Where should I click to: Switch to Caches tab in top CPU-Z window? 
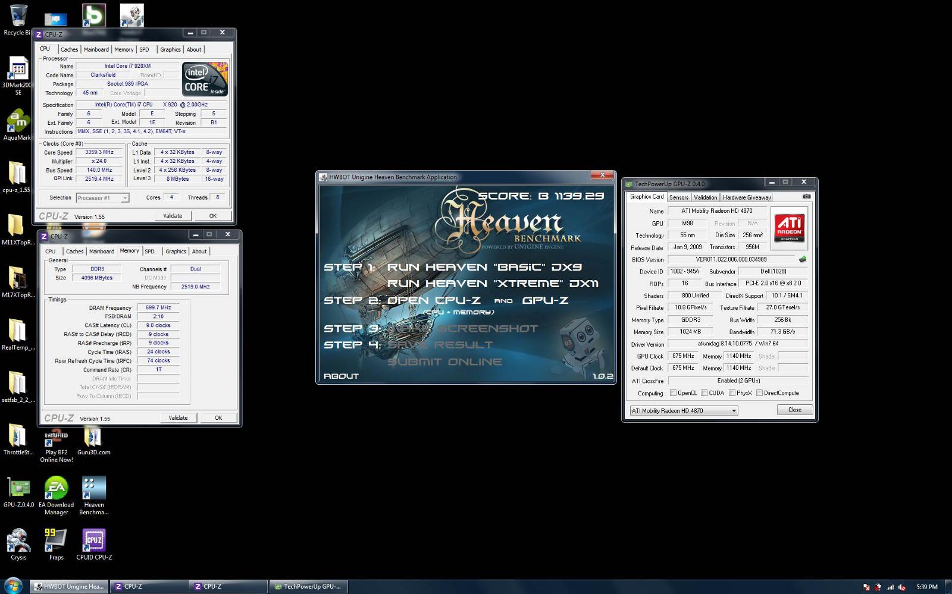click(69, 49)
